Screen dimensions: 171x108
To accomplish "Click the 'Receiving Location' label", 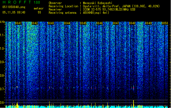I will (63, 6).
